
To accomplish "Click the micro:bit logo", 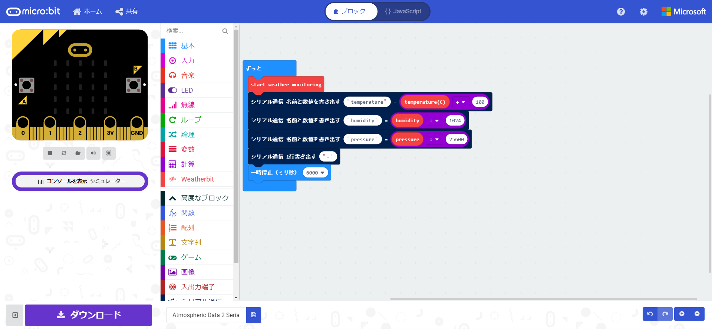I will click(33, 11).
